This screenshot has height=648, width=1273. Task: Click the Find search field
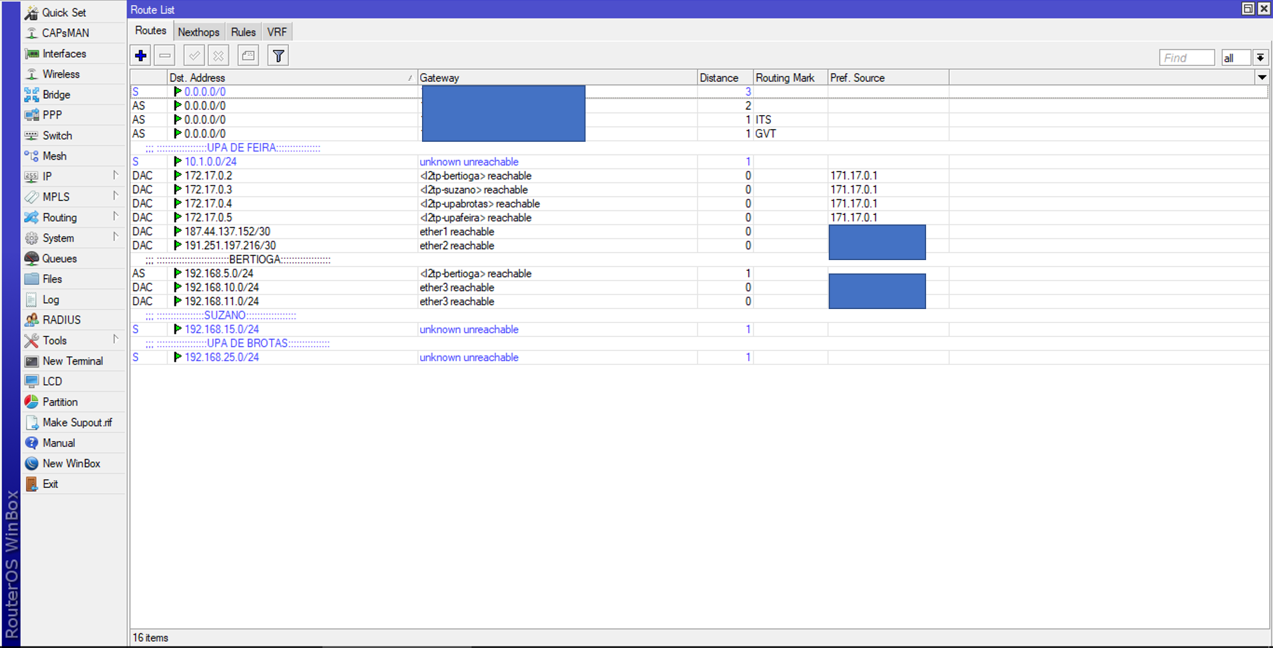(x=1187, y=58)
